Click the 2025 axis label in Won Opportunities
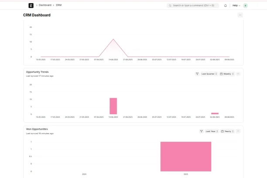Image resolution: width=267 pixels, height=178 pixels. click(186, 174)
